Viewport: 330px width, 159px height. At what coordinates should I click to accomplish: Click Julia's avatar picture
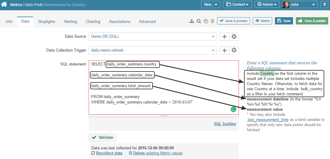[286, 5]
